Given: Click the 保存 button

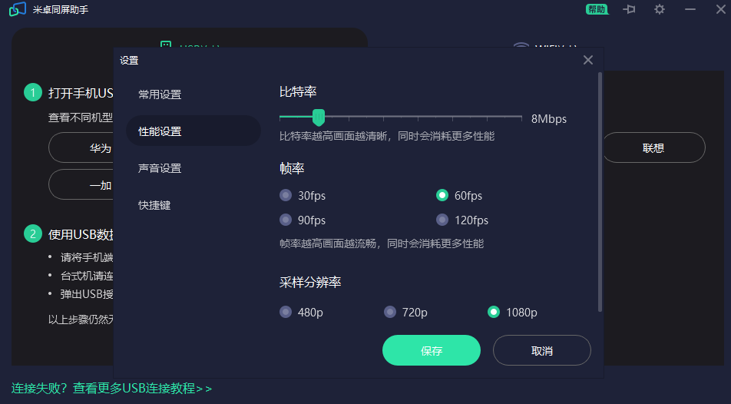Looking at the screenshot, I should click(x=432, y=351).
